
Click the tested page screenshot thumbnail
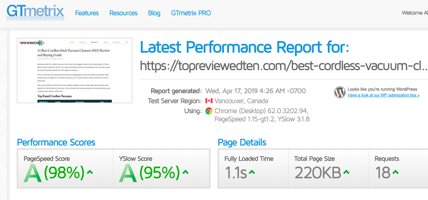(x=73, y=71)
